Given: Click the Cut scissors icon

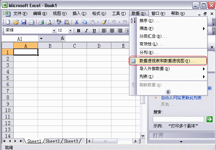Looking at the screenshot, I should click(x=77, y=22).
